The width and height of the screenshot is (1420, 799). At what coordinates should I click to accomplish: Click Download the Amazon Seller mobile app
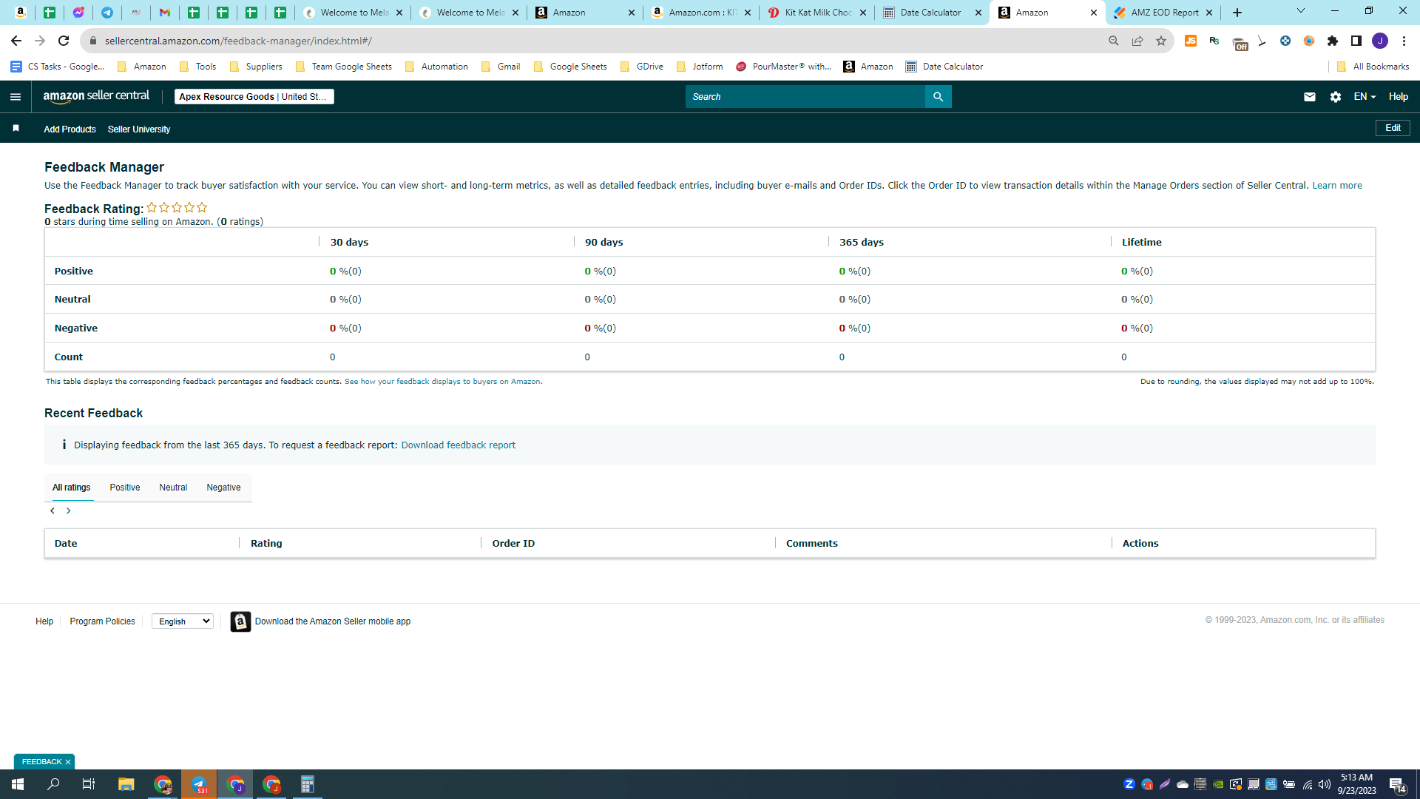pyautogui.click(x=333, y=621)
